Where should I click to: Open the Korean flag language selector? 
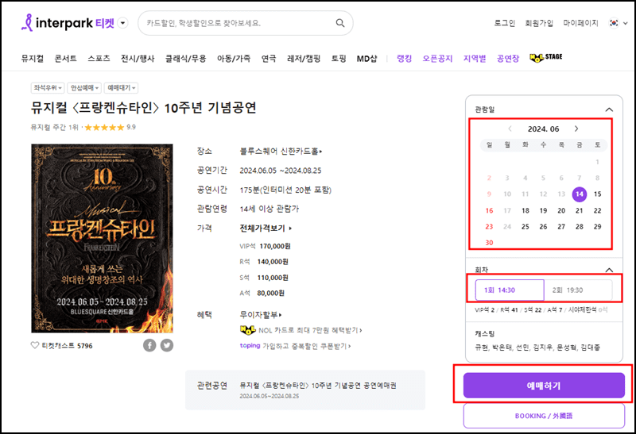click(619, 23)
